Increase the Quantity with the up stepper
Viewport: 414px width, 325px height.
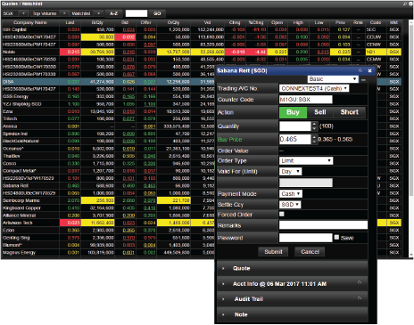tap(314, 124)
